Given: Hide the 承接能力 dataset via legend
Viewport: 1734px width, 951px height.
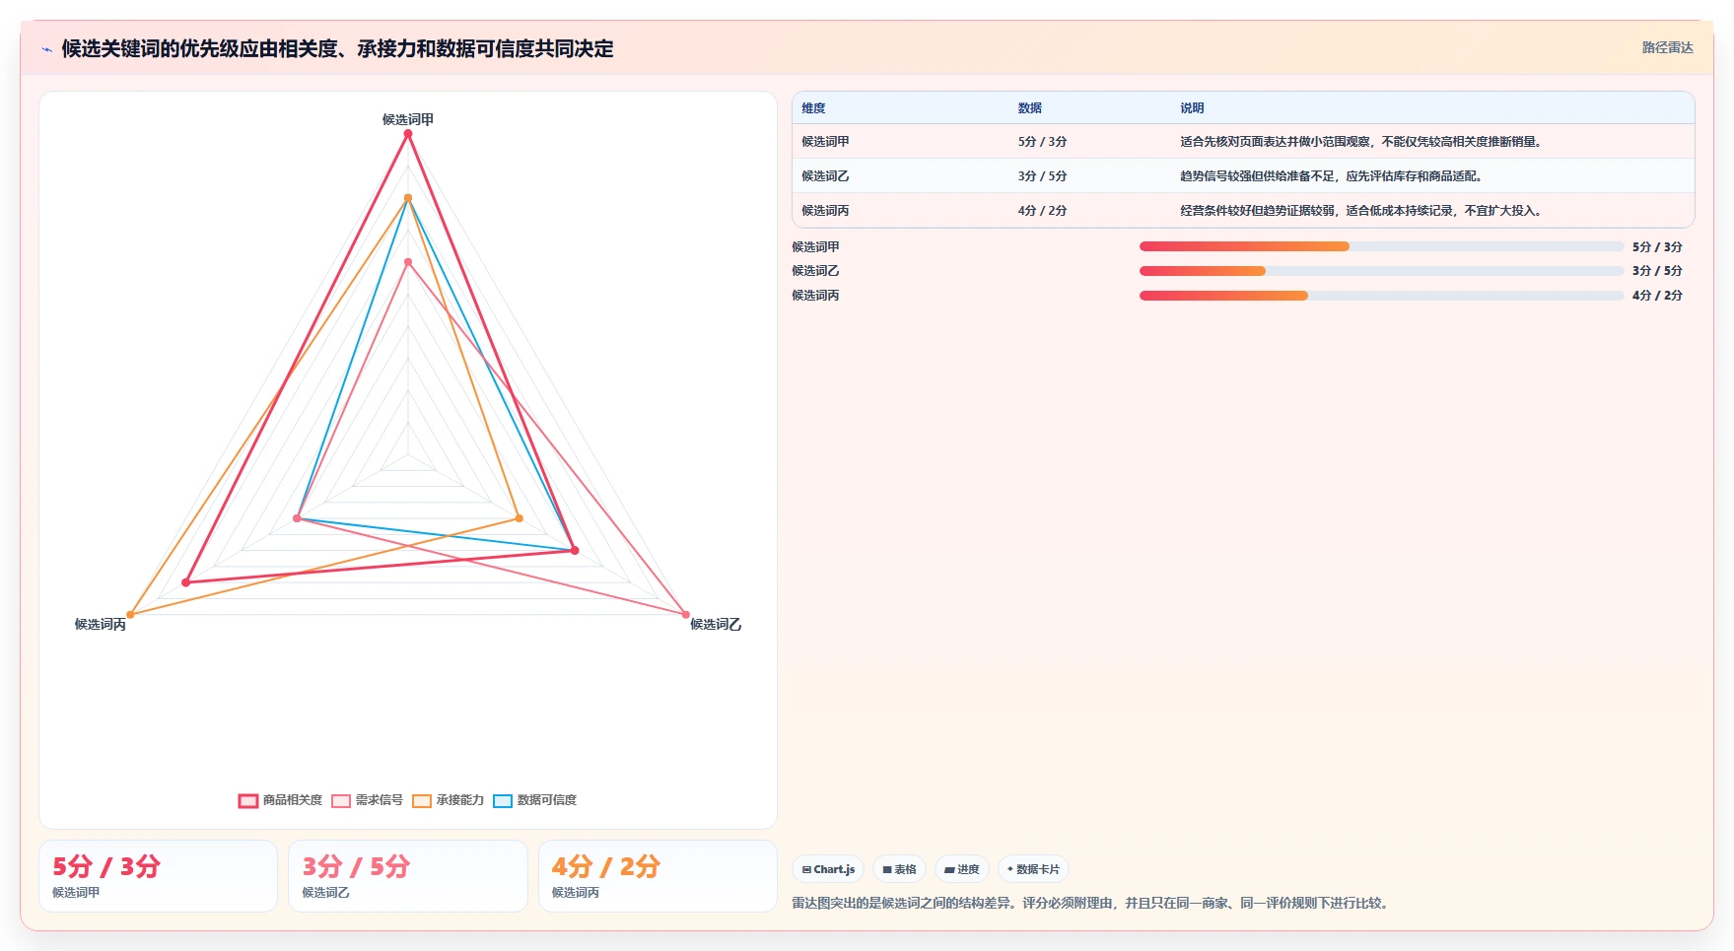Looking at the screenshot, I should pyautogui.click(x=448, y=800).
